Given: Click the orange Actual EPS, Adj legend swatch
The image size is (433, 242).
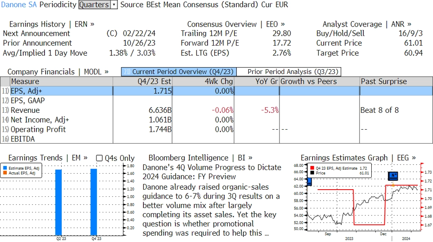Looking at the screenshot, I should (x=5, y=173).
